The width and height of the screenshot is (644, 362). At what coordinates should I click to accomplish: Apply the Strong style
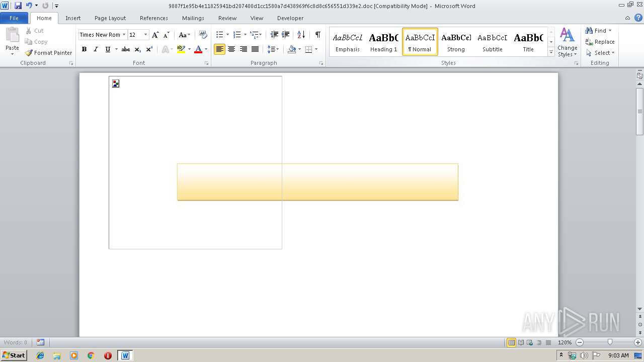pyautogui.click(x=456, y=42)
